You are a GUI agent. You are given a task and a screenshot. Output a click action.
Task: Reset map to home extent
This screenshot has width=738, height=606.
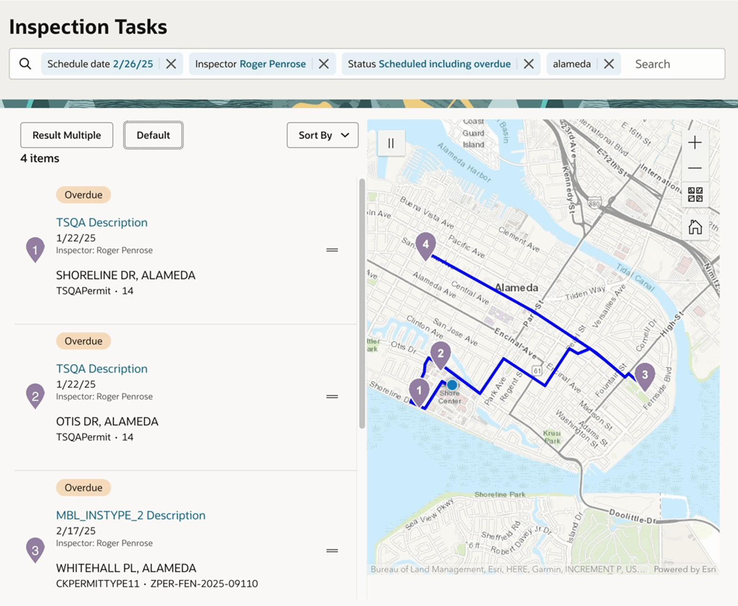[696, 227]
